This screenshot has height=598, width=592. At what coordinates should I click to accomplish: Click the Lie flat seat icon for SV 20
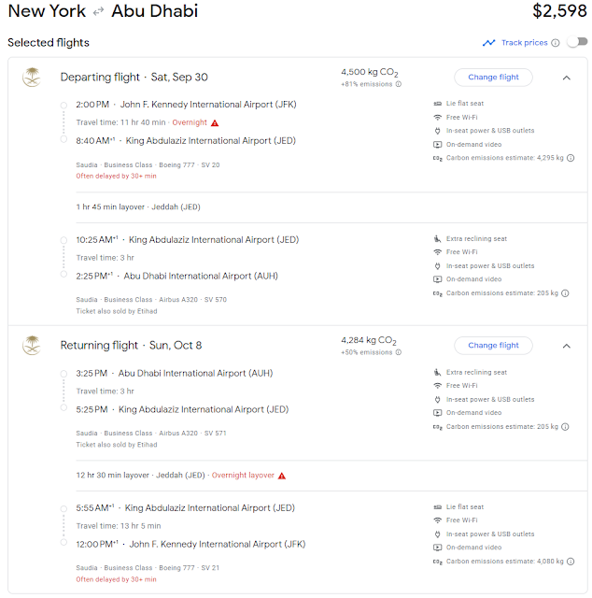pyautogui.click(x=438, y=104)
